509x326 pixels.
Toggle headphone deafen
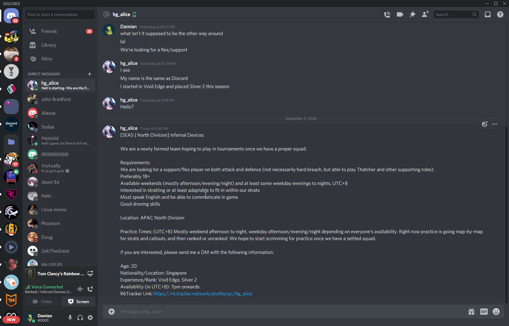[80, 318]
